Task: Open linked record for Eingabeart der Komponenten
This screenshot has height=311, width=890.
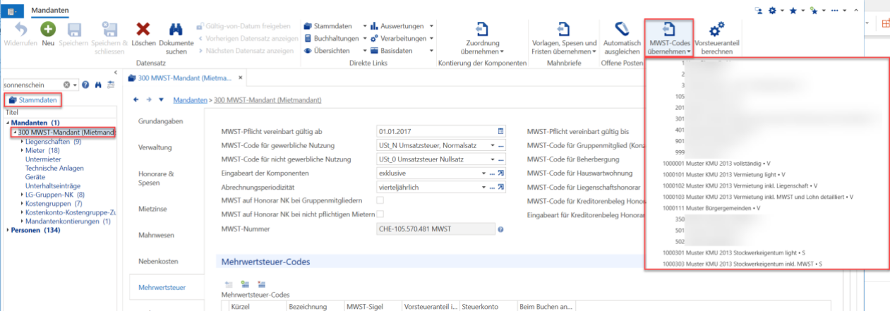Action: [x=501, y=173]
